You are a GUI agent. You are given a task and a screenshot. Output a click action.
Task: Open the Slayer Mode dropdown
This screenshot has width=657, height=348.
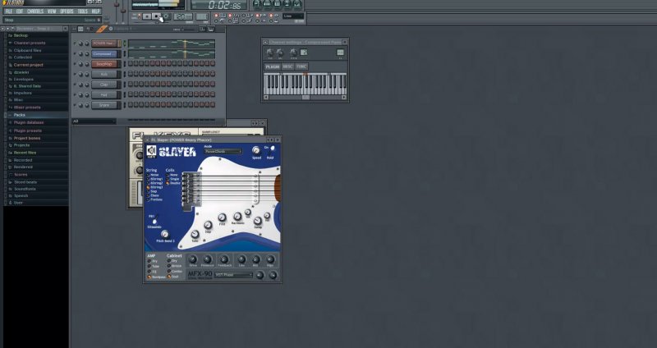pyautogui.click(x=222, y=152)
